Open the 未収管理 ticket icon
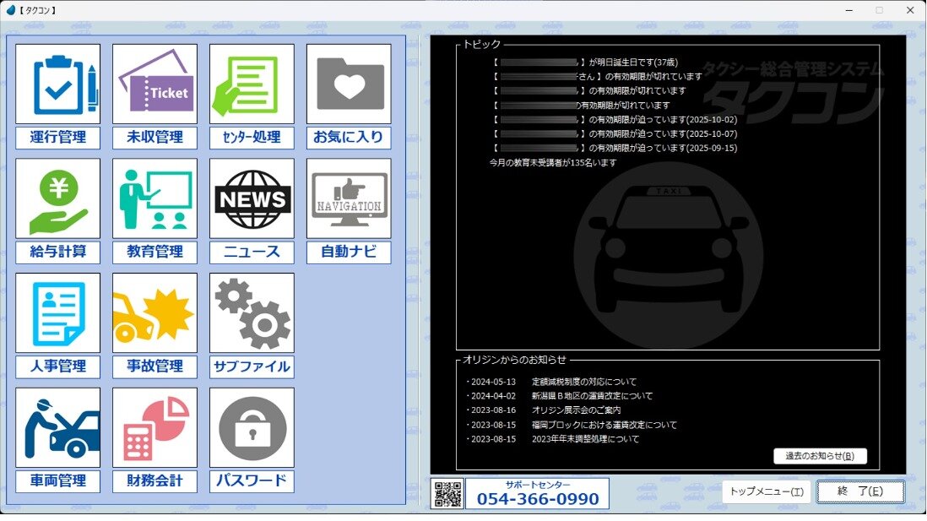The image size is (927, 521). tap(154, 84)
